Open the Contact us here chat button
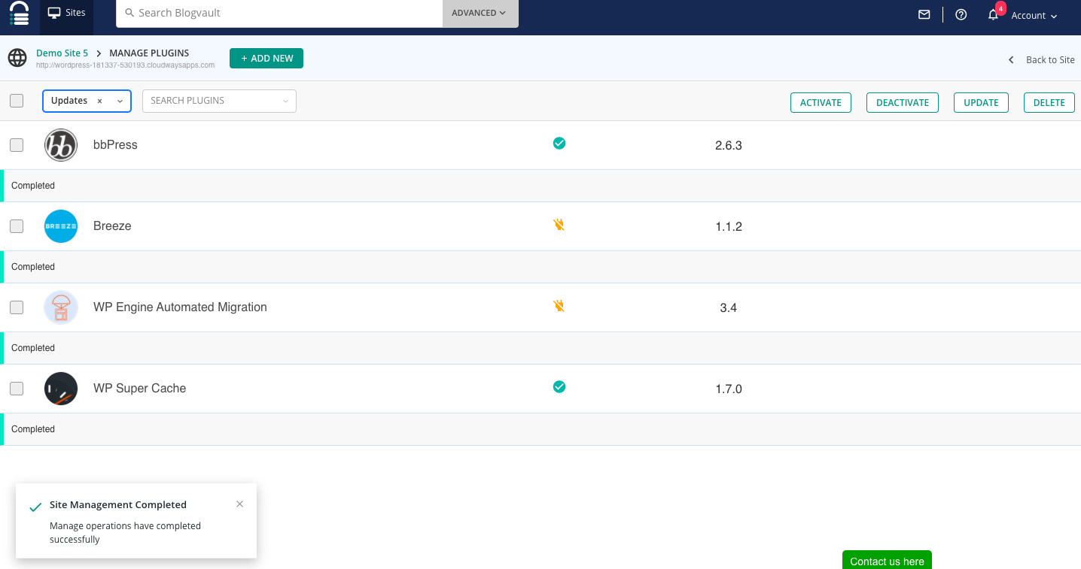Viewport: 1081px width, 569px height. point(887,560)
